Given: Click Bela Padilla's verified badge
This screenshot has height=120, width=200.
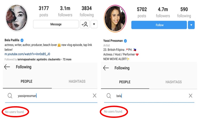Looking at the screenshot, I should click(22, 40).
